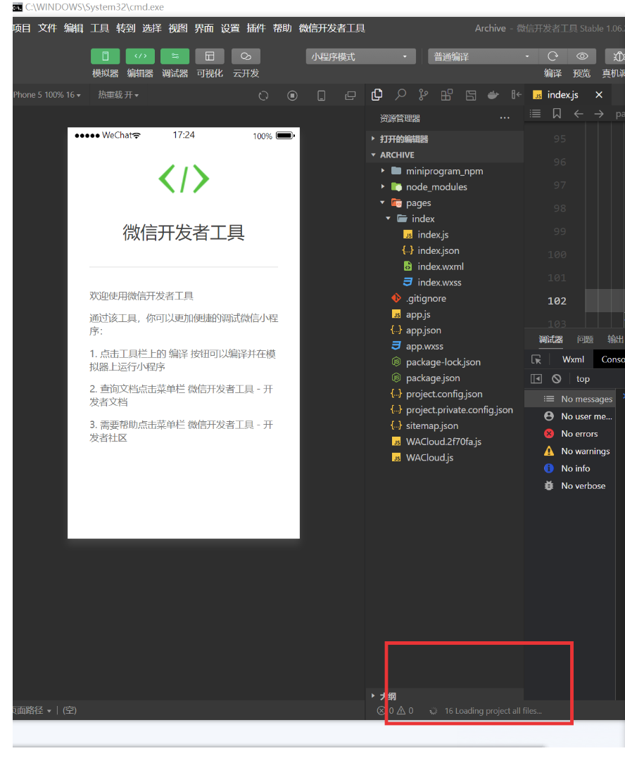Open the 小程序模式 mode dropdown
The width and height of the screenshot is (625, 758).
(361, 56)
